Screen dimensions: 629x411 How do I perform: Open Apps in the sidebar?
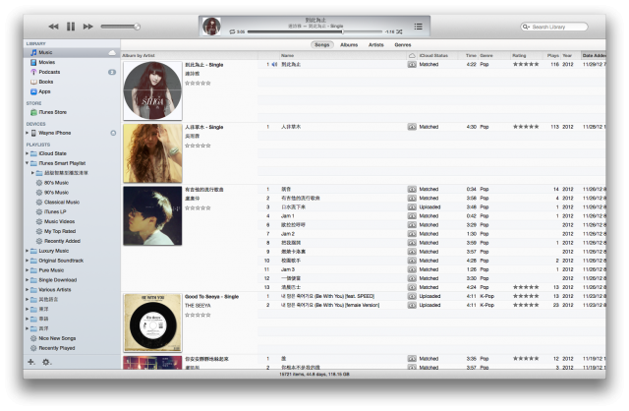pos(44,91)
